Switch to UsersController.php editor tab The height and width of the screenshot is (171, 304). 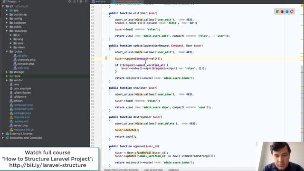127,1
